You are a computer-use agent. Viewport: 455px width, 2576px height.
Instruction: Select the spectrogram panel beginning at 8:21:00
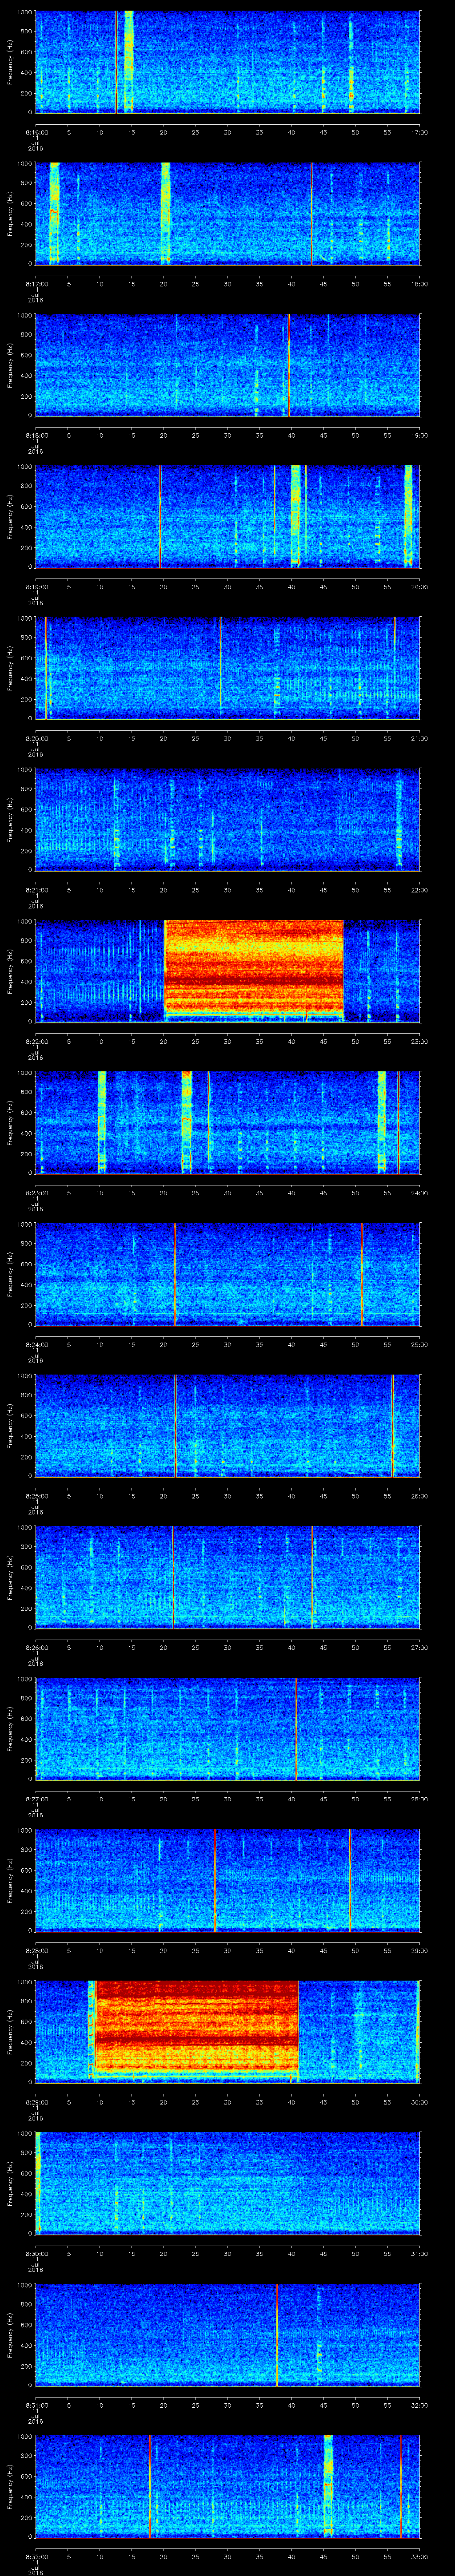coord(227,819)
